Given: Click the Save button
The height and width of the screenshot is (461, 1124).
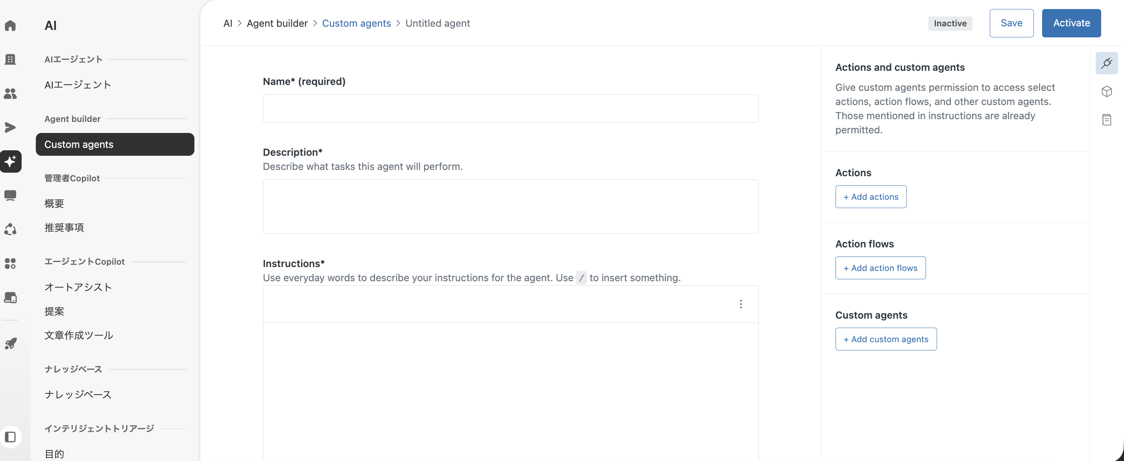Looking at the screenshot, I should (1011, 23).
